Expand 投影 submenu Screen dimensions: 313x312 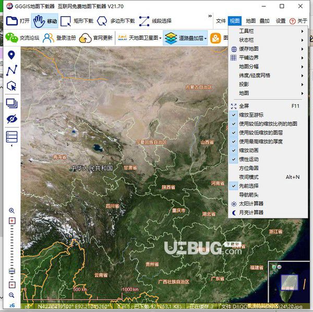(268, 84)
